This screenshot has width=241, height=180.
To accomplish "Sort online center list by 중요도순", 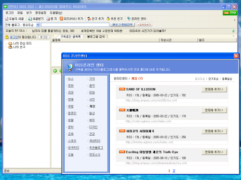I will [200, 79].
